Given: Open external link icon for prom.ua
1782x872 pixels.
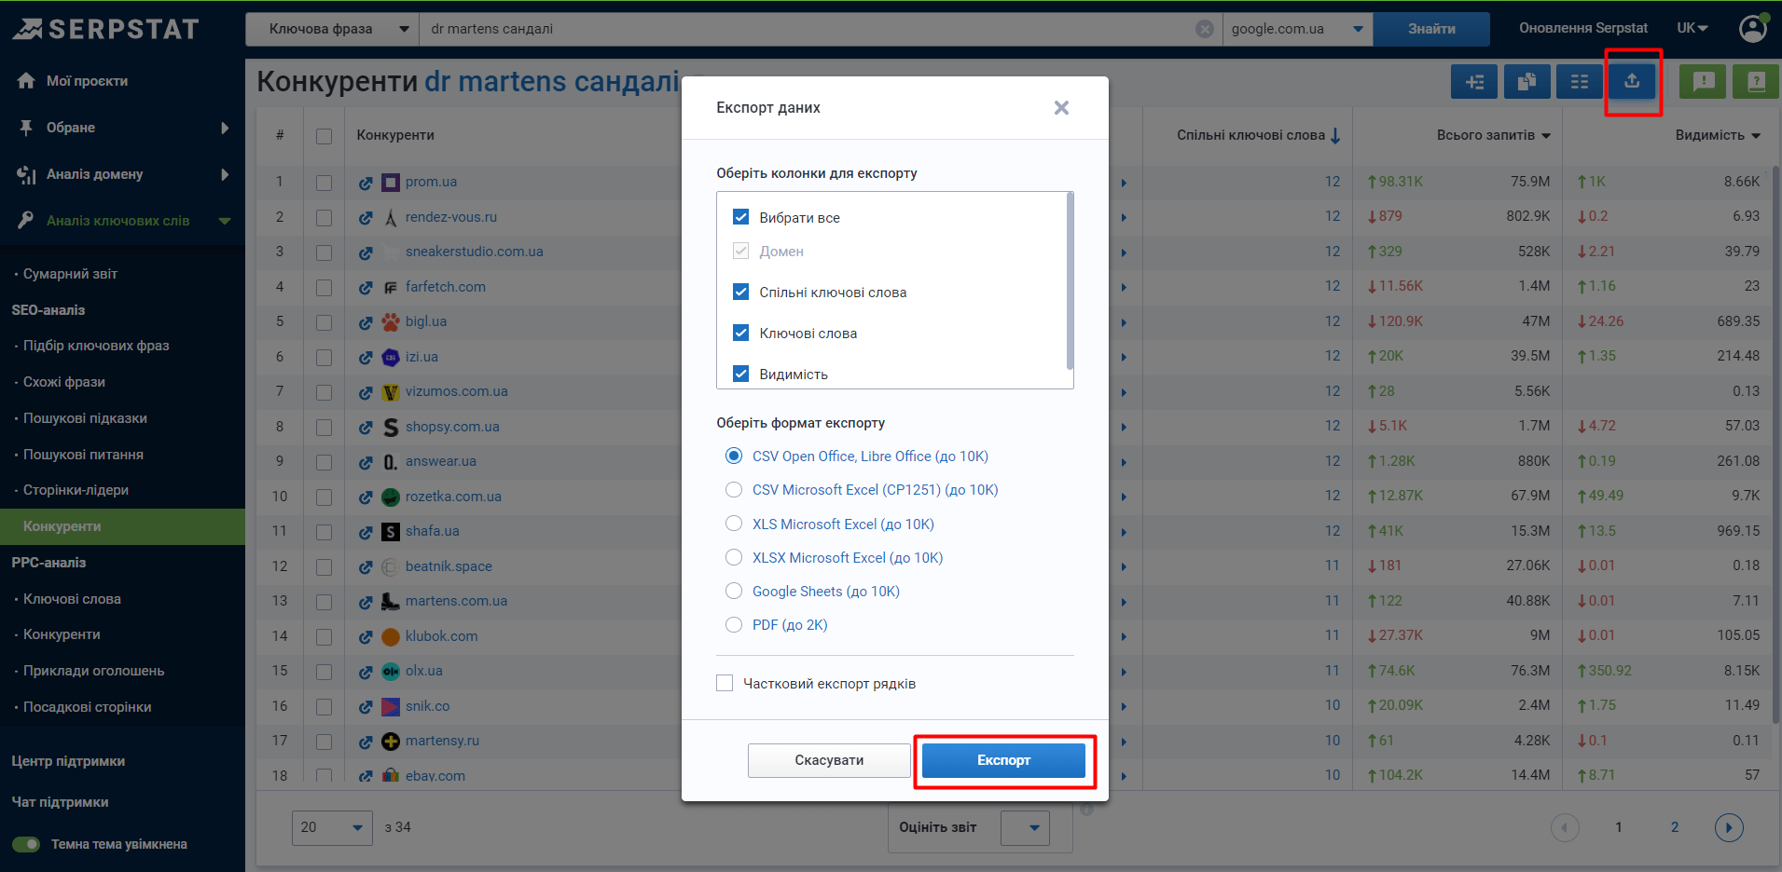Looking at the screenshot, I should point(366,184).
